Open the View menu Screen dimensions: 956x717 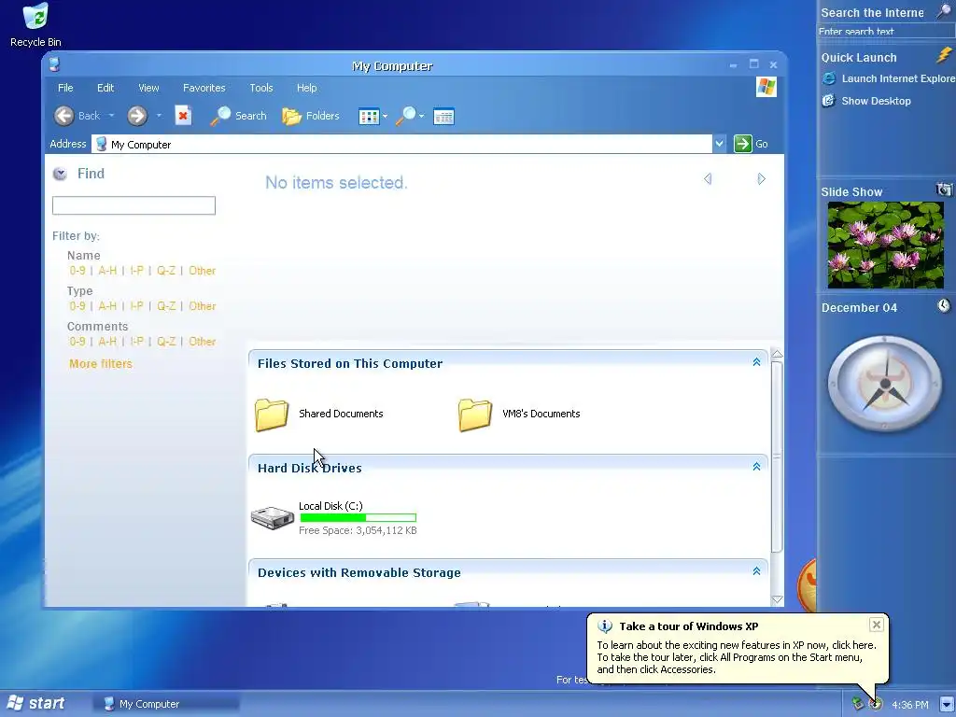(148, 88)
